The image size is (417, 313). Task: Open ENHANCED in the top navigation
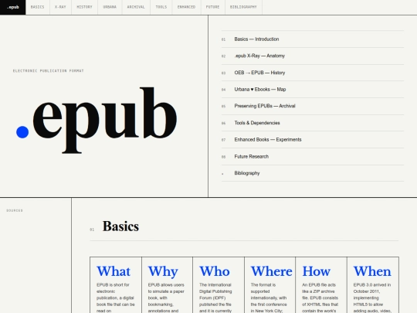click(186, 7)
